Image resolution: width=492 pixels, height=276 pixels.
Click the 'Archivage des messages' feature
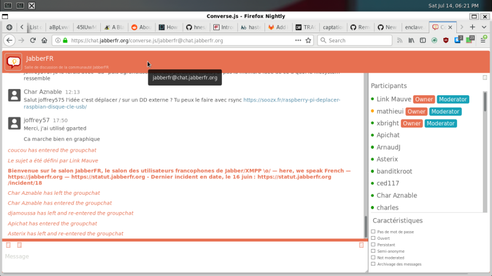coord(399,264)
